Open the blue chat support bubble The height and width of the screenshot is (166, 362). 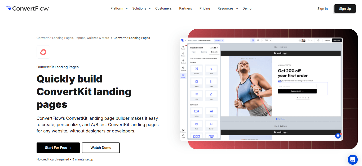pyautogui.click(x=352, y=159)
